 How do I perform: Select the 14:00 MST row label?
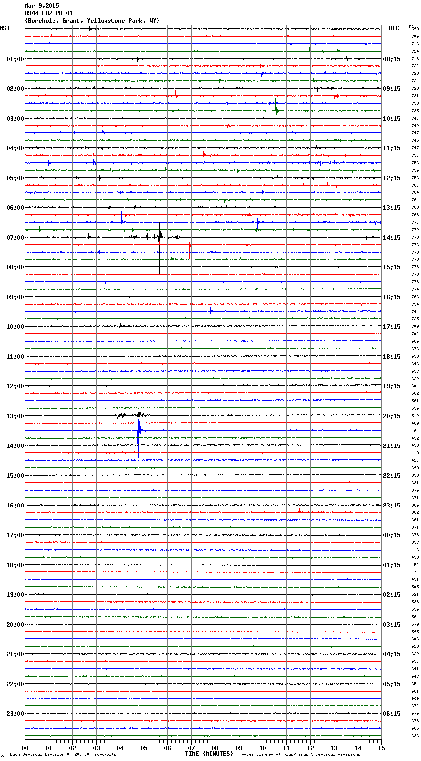point(15,446)
